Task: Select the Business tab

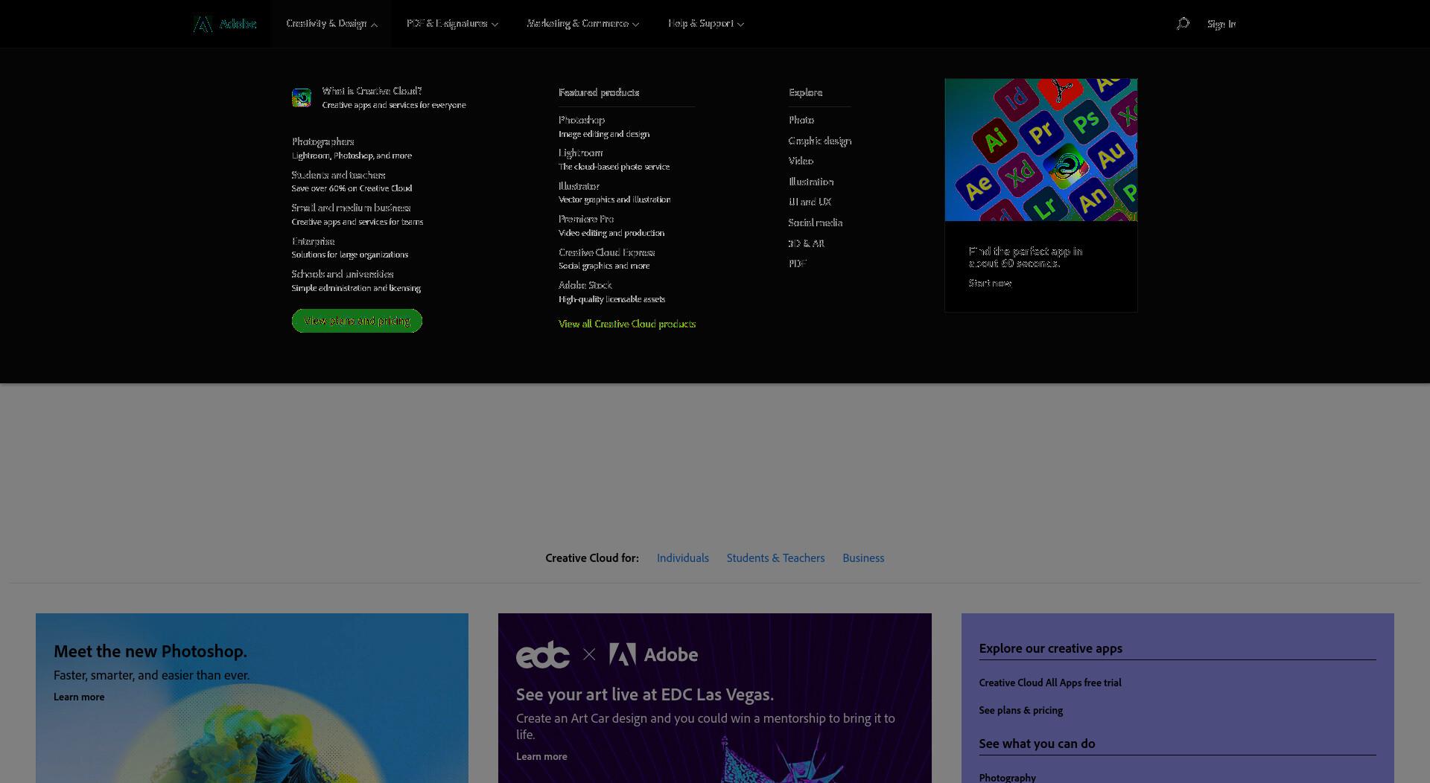Action: point(863,558)
